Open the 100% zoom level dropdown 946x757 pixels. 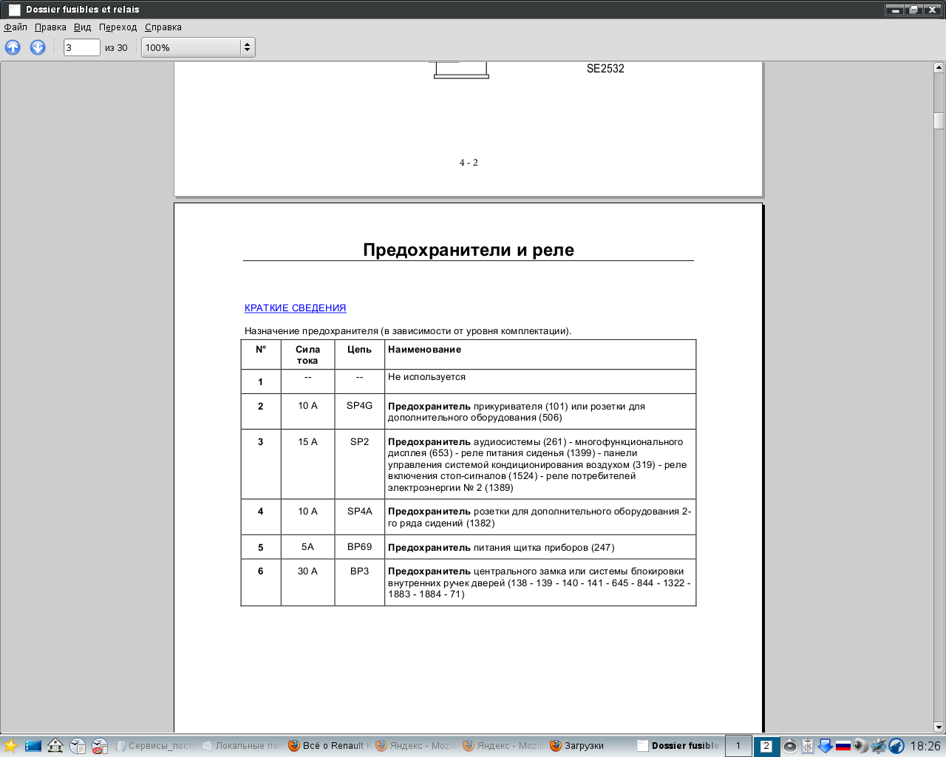click(198, 47)
